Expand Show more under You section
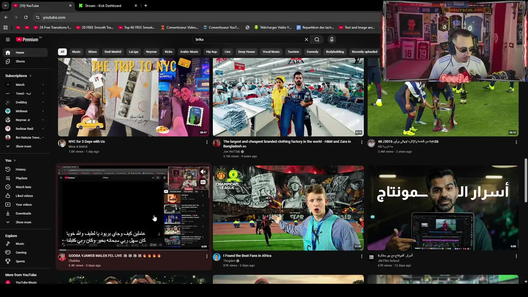This screenshot has width=528, height=297. [24, 222]
